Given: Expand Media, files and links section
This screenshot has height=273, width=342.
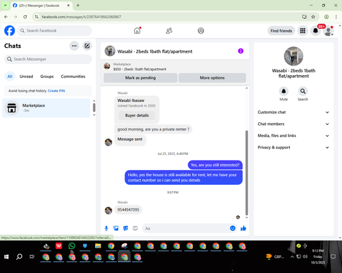Looking at the screenshot, I should [293, 136].
